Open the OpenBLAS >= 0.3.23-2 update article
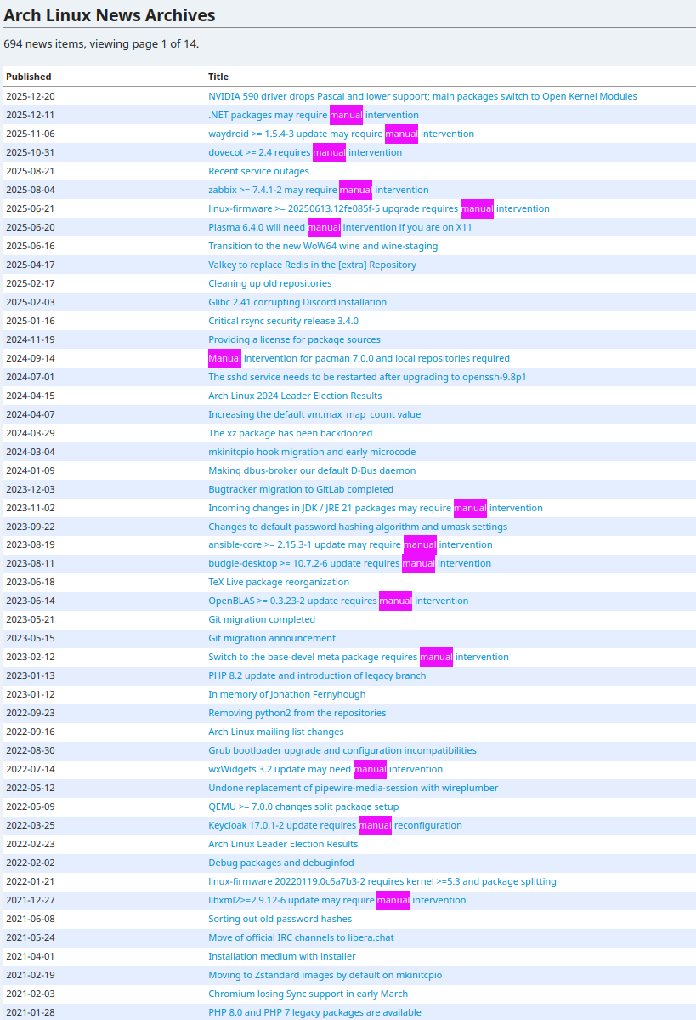This screenshot has height=1020, width=696. click(338, 601)
